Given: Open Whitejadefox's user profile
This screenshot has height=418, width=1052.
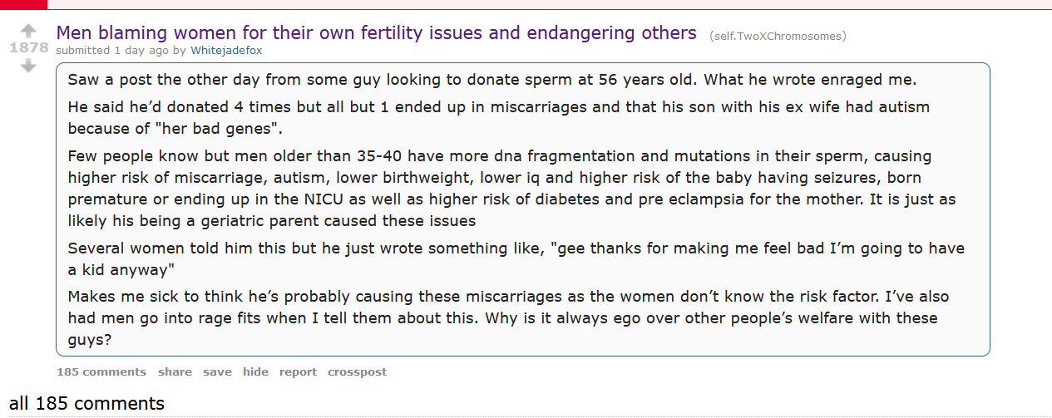Looking at the screenshot, I should click(226, 50).
